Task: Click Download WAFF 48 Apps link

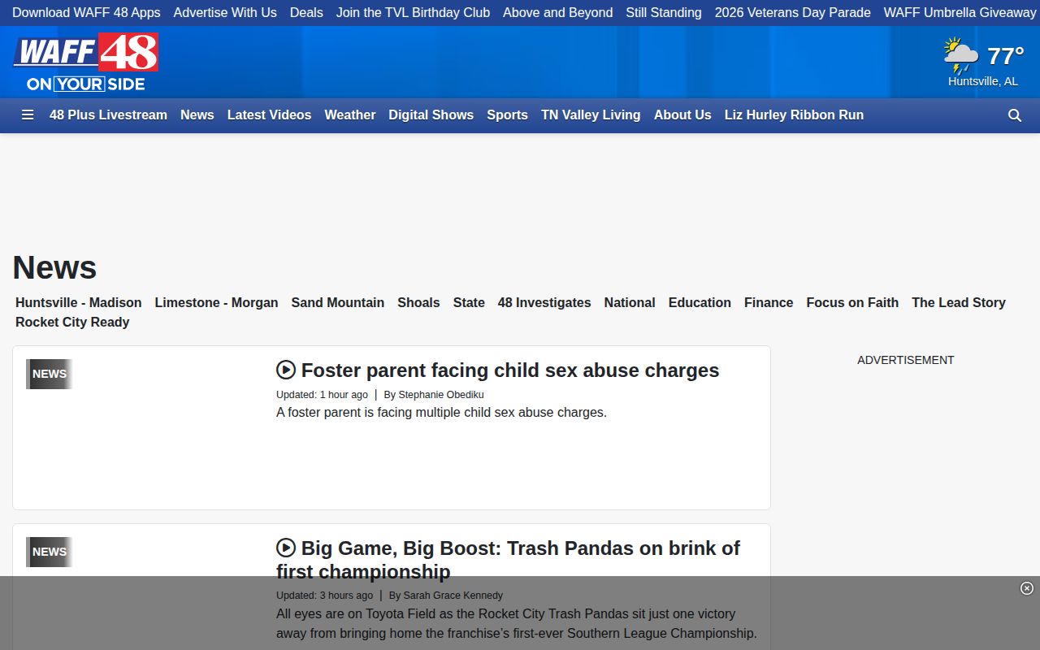Action: coord(86,13)
